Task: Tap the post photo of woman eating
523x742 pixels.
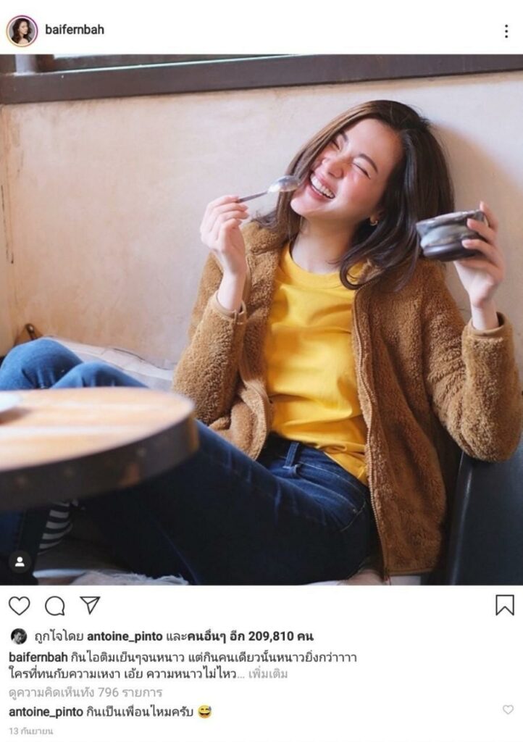Action: click(261, 320)
